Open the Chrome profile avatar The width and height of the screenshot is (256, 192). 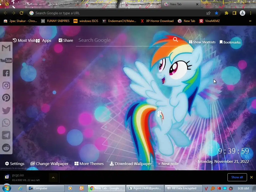point(242,13)
